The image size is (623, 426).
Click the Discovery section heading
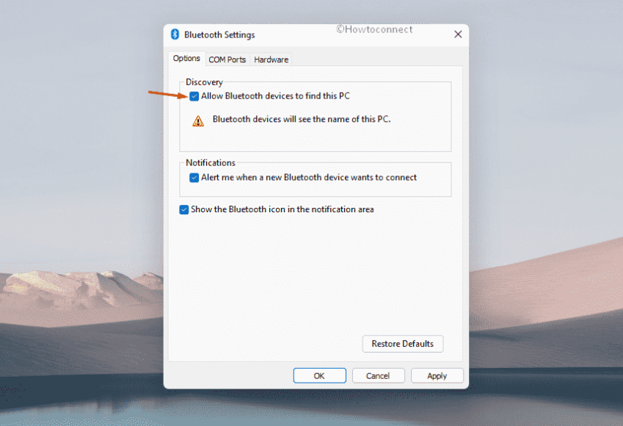204,82
